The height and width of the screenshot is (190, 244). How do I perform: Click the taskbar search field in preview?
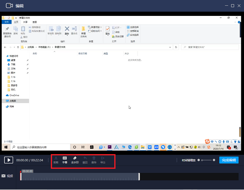point(40,147)
